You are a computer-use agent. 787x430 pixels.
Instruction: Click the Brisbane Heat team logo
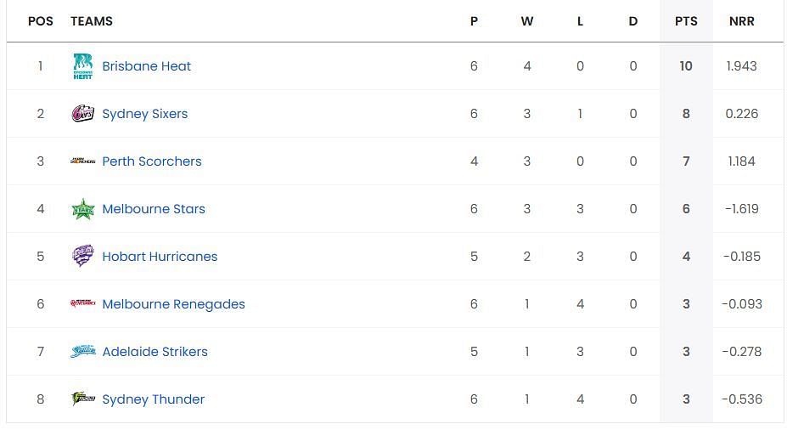(83, 66)
